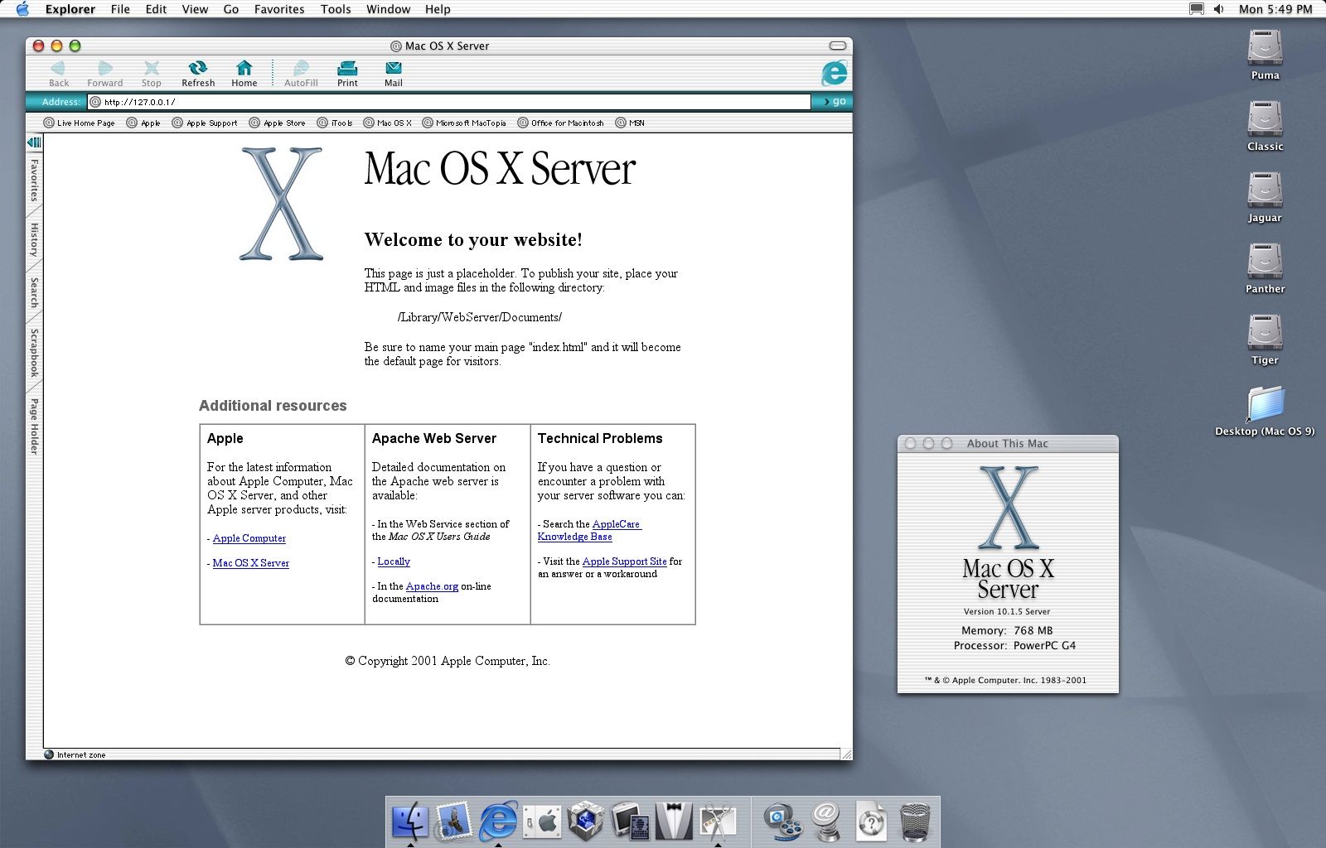The height and width of the screenshot is (848, 1326).
Task: Open Finder from the Dock
Action: point(410,821)
